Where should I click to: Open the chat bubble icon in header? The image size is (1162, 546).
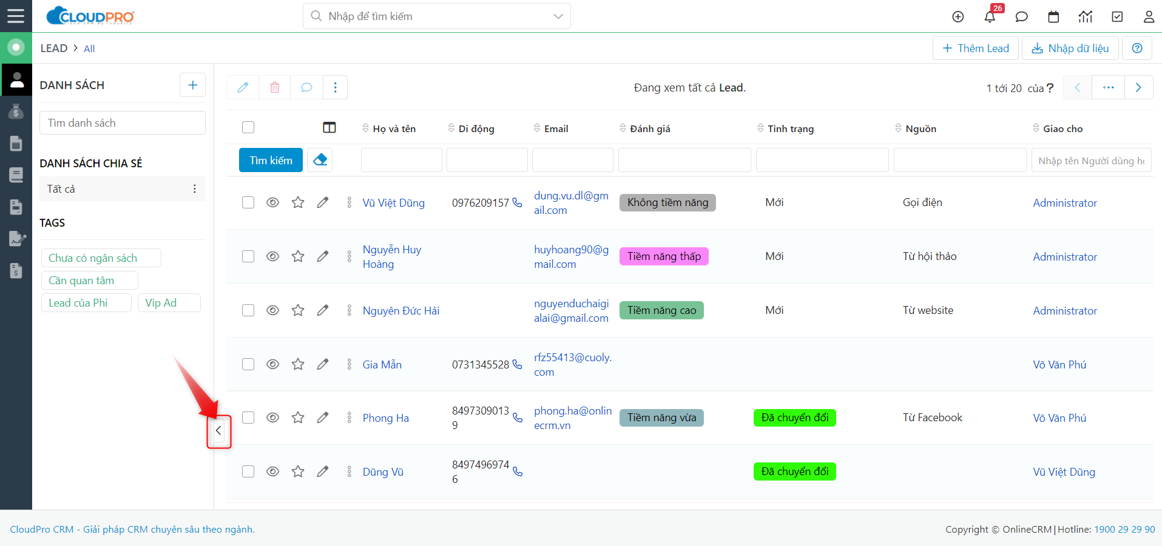(x=1022, y=17)
